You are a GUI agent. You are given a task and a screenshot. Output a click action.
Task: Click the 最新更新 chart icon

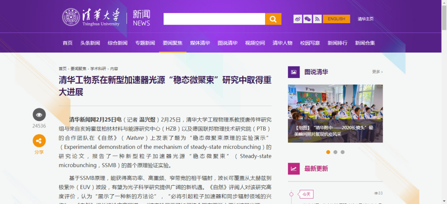294,168
